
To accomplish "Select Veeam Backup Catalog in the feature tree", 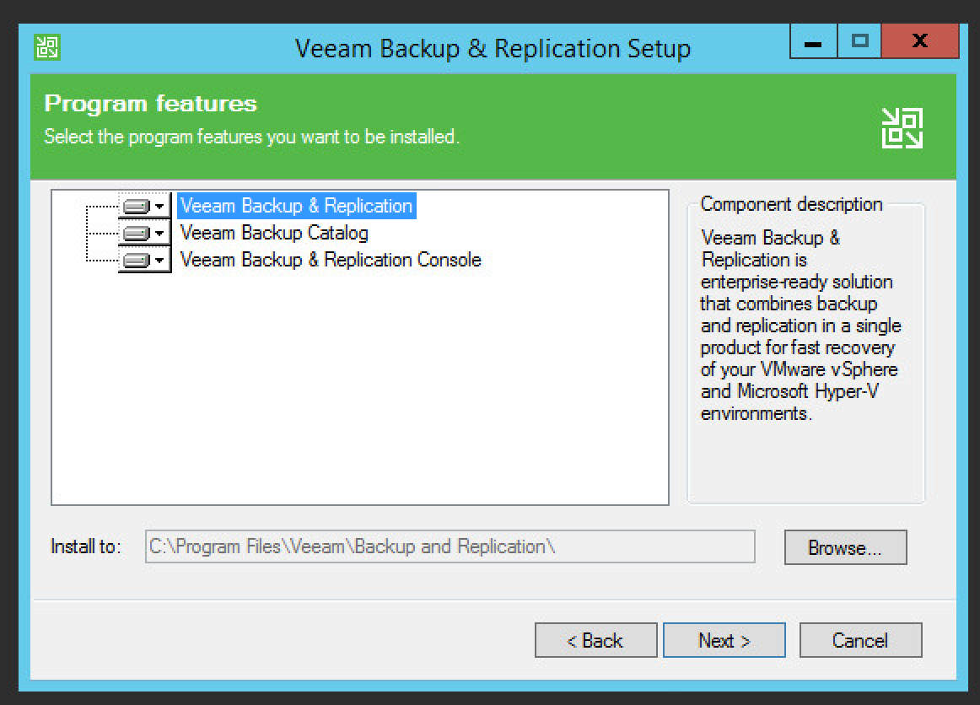I will click(274, 233).
